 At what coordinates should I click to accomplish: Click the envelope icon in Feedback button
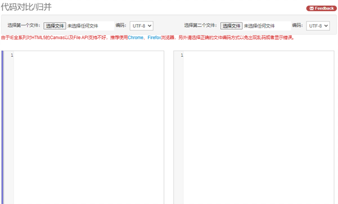click(x=312, y=8)
